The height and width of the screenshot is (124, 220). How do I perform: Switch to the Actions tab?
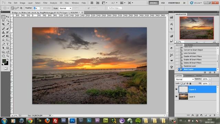[x=189, y=45]
